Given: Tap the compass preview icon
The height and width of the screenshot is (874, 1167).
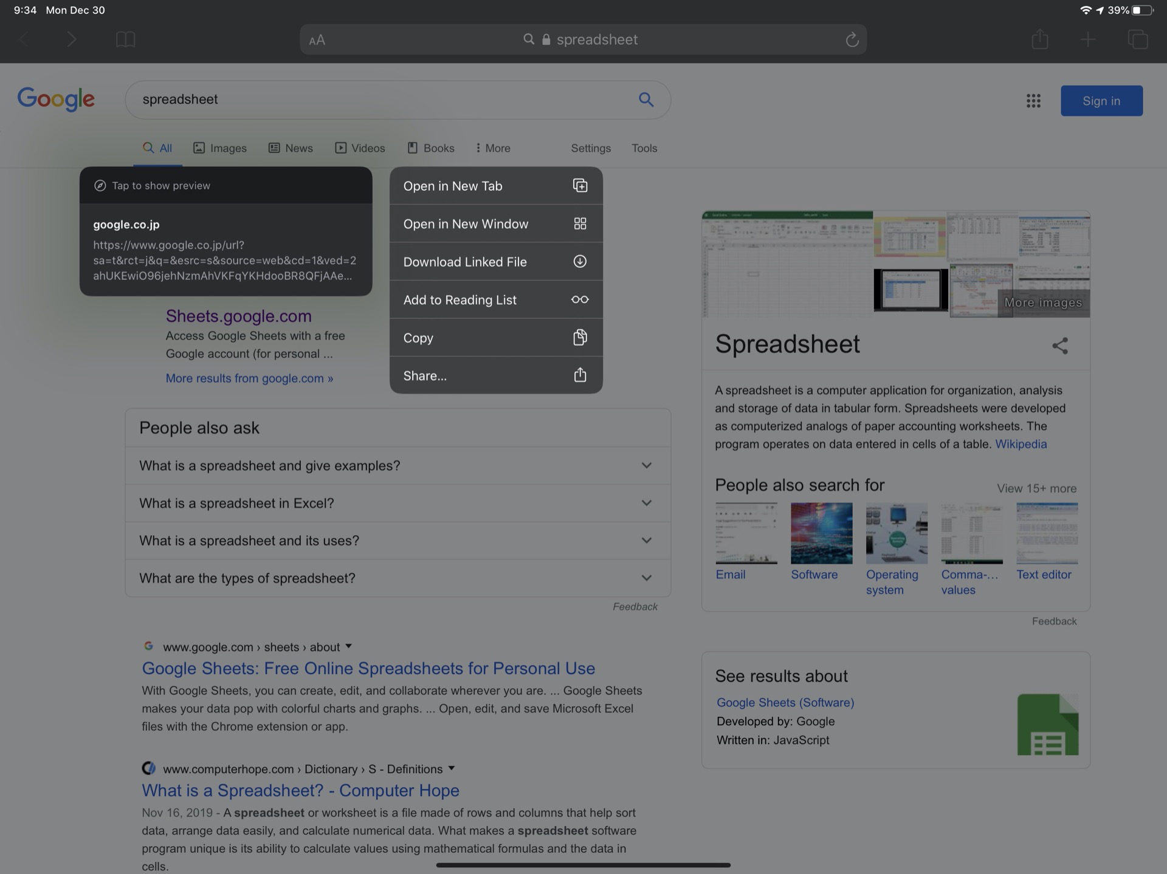Looking at the screenshot, I should coord(100,186).
